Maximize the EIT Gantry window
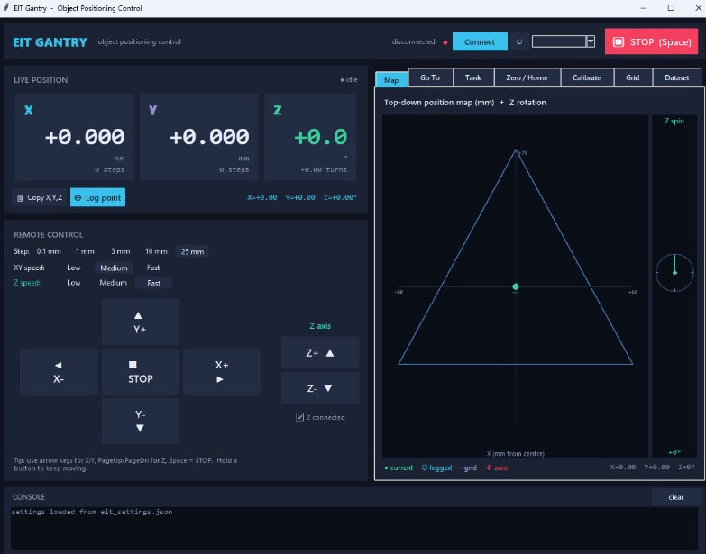Image resolution: width=706 pixels, height=554 pixels. pyautogui.click(x=671, y=7)
